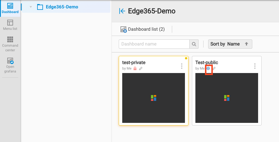Open the three-dot menu on test-private card
279x142 pixels.
(182, 66)
